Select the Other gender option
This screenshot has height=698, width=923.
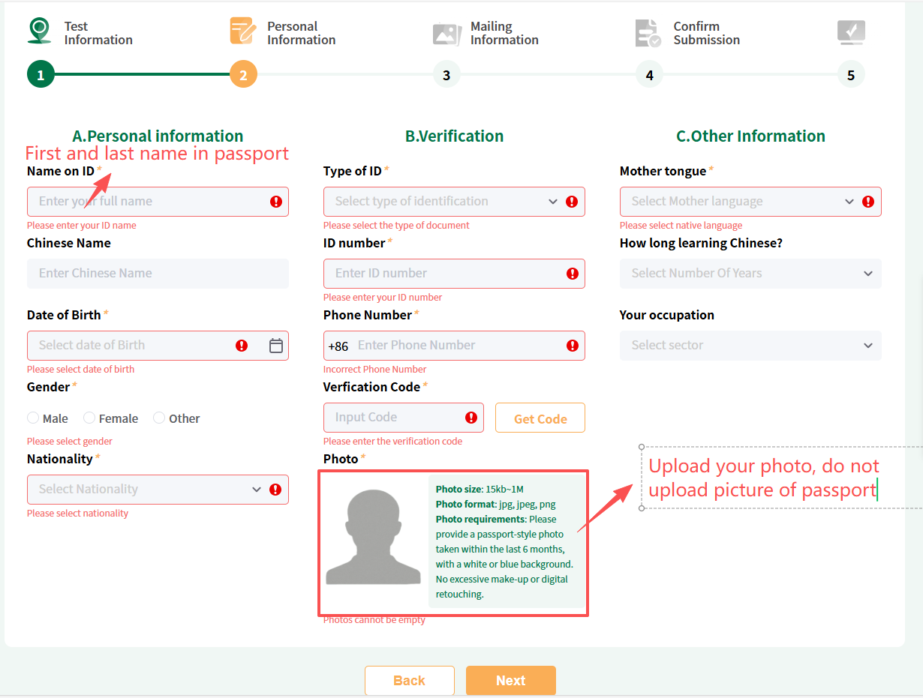(160, 418)
